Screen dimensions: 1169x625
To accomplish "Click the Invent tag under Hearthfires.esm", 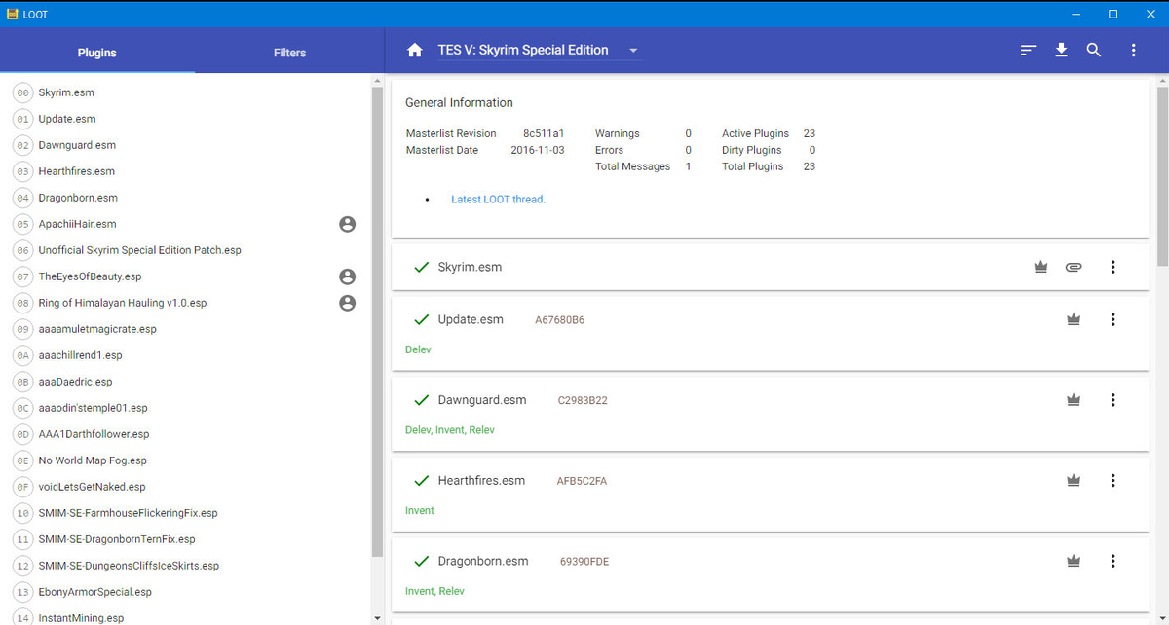I will [420, 510].
